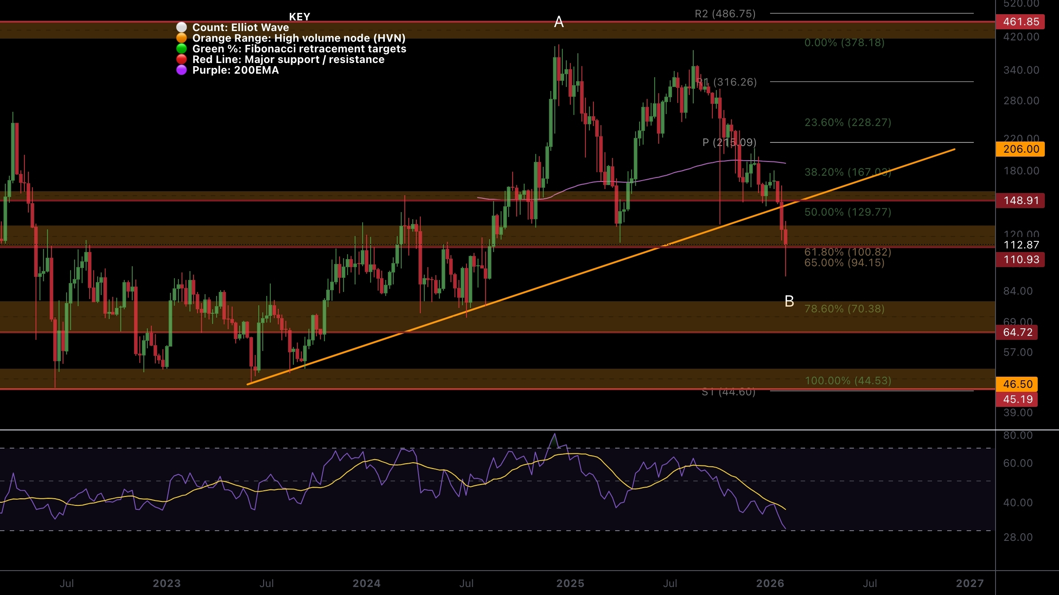This screenshot has width=1059, height=595.
Task: Click the 50.00% (129.77) Fibonacci level
Action: click(847, 212)
